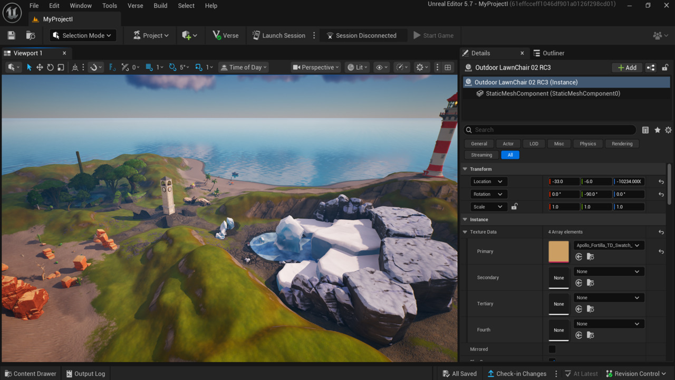675x380 pixels.
Task: Open the Build menu
Action: 160,5
